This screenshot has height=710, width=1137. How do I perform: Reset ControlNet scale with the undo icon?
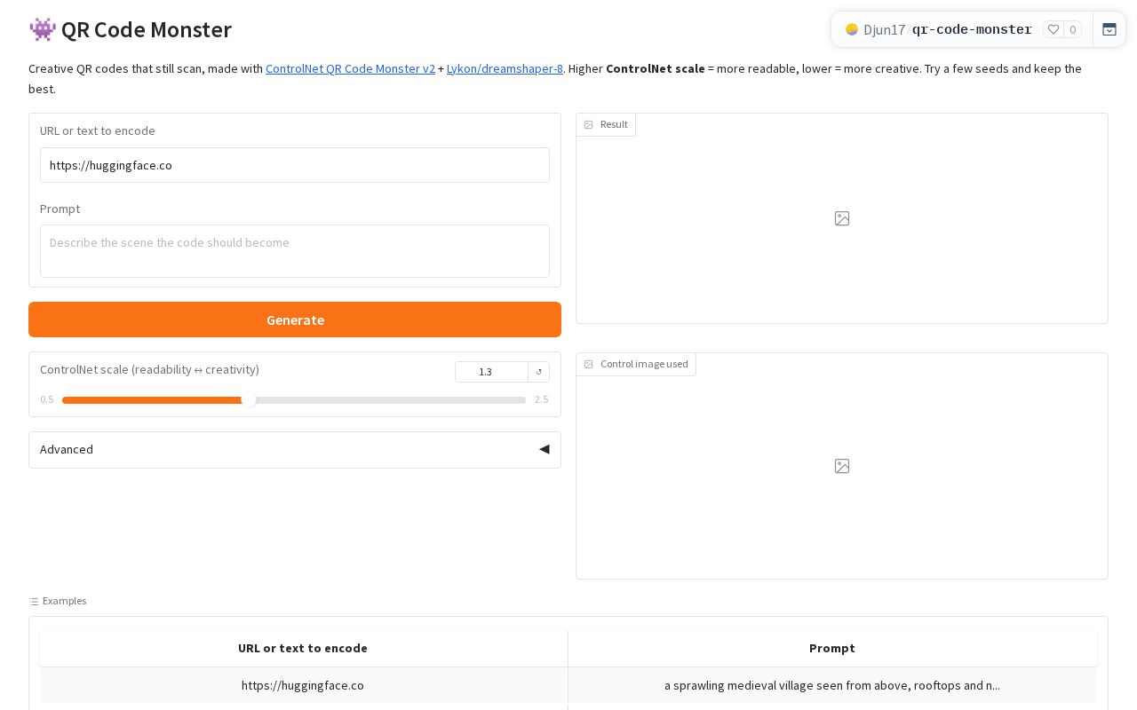[538, 372]
